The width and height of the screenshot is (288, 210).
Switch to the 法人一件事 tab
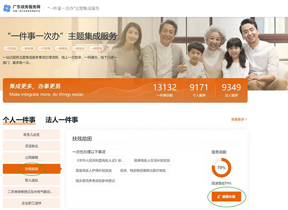click(x=62, y=120)
